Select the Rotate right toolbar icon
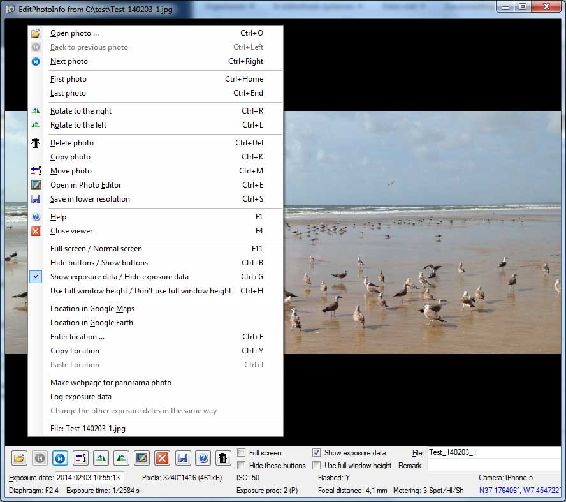The width and height of the screenshot is (566, 502). point(102,458)
